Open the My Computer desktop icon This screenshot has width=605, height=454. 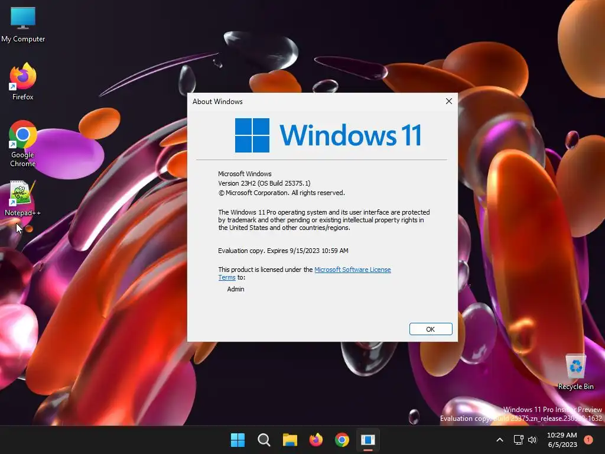pos(23,25)
